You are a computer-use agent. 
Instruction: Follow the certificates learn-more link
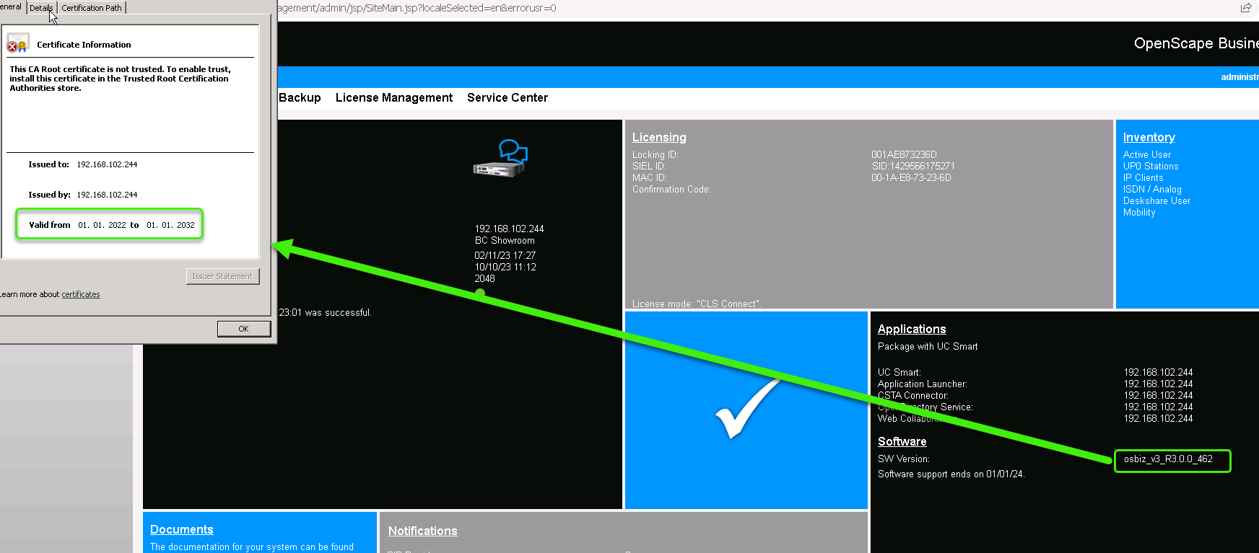81,294
